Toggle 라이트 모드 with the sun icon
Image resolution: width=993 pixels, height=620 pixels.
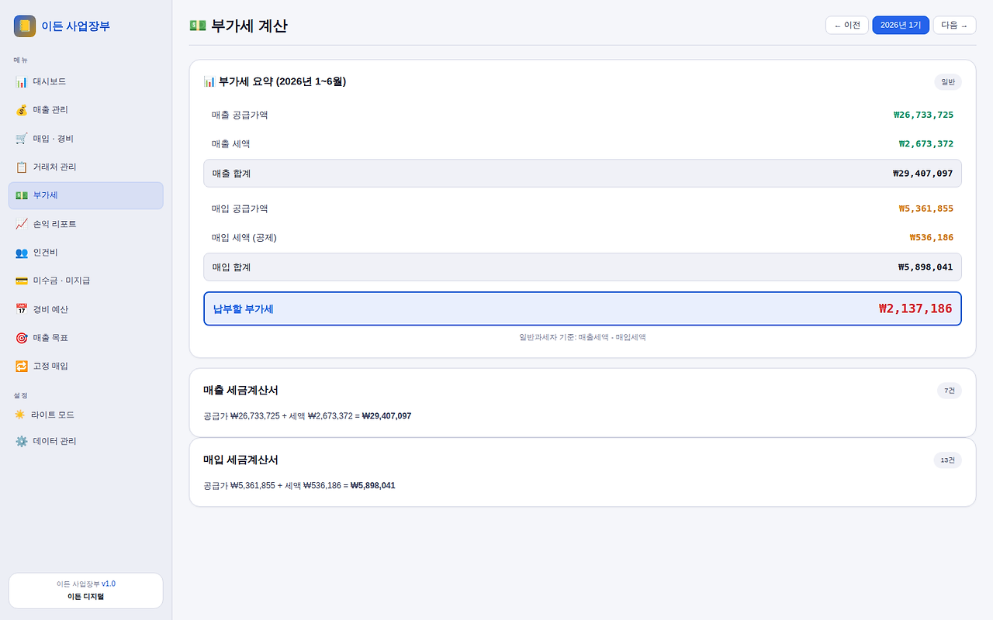(x=22, y=414)
